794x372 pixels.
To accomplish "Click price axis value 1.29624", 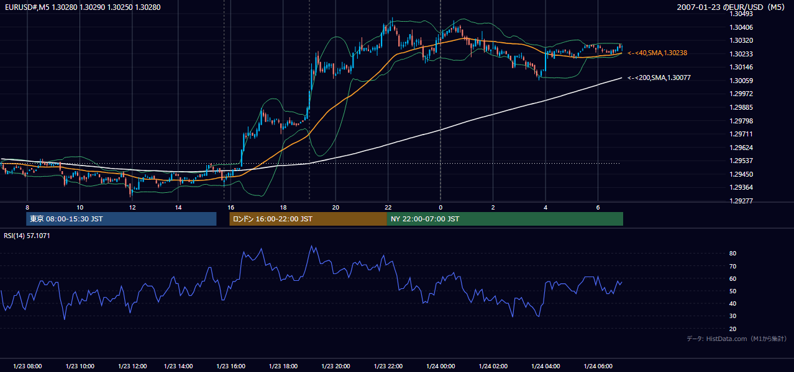I will click(x=741, y=148).
